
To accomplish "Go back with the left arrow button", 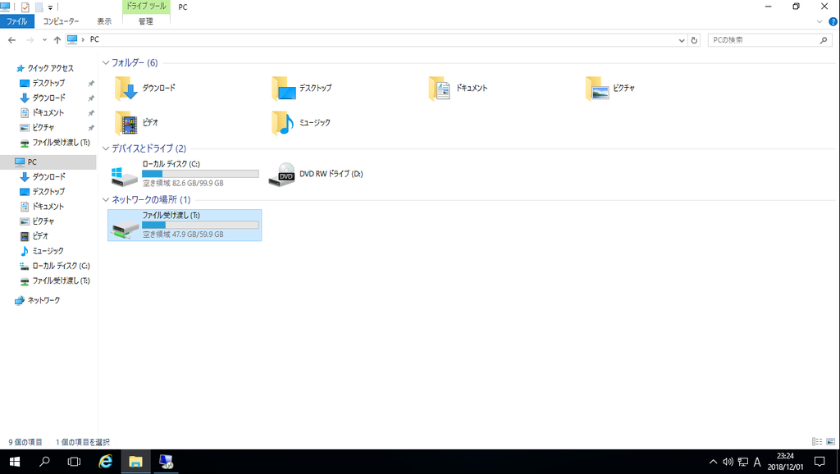I will 11,40.
